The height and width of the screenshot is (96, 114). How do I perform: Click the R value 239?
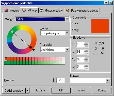pos(101,43)
